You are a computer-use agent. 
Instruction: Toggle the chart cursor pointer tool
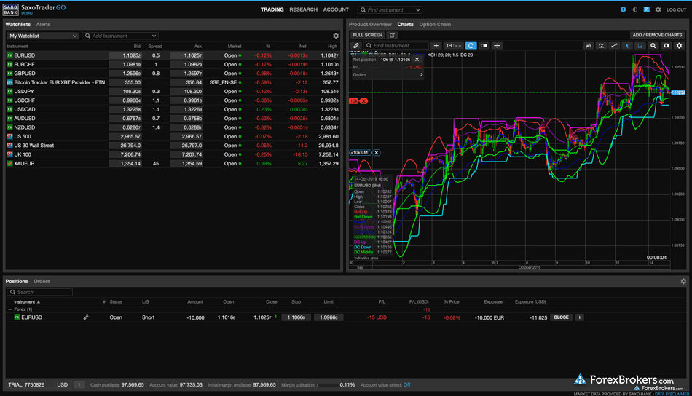pyautogui.click(x=627, y=45)
